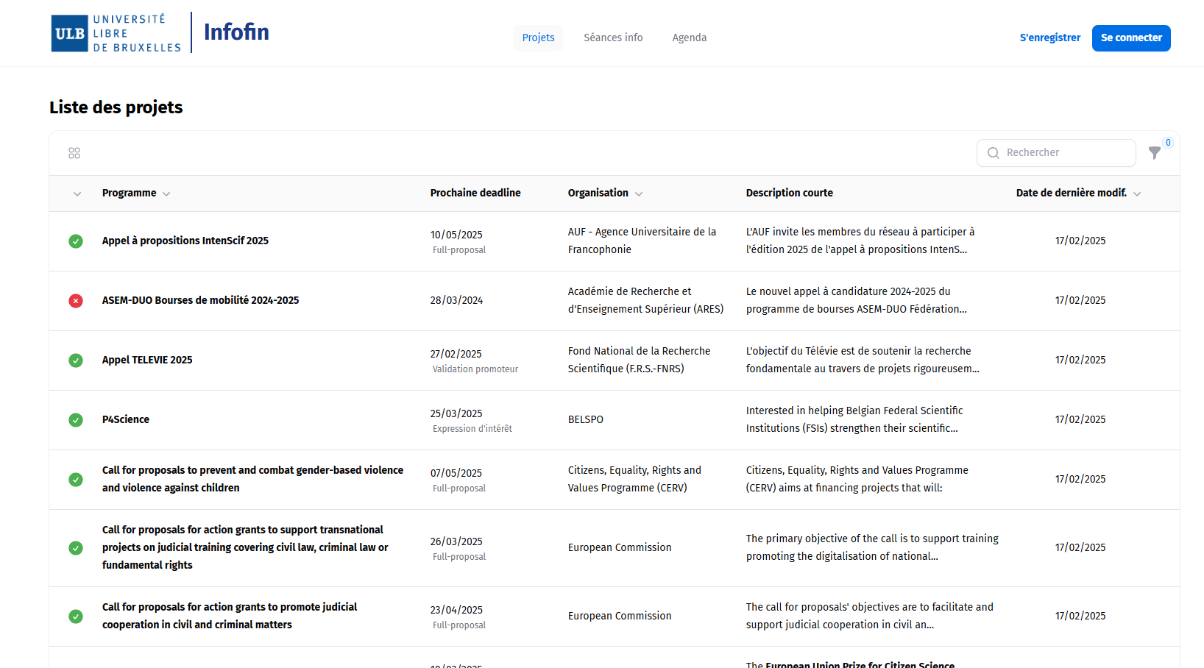Image resolution: width=1204 pixels, height=668 pixels.
Task: Click deadline 07/05/2025 cell
Action: 458,480
